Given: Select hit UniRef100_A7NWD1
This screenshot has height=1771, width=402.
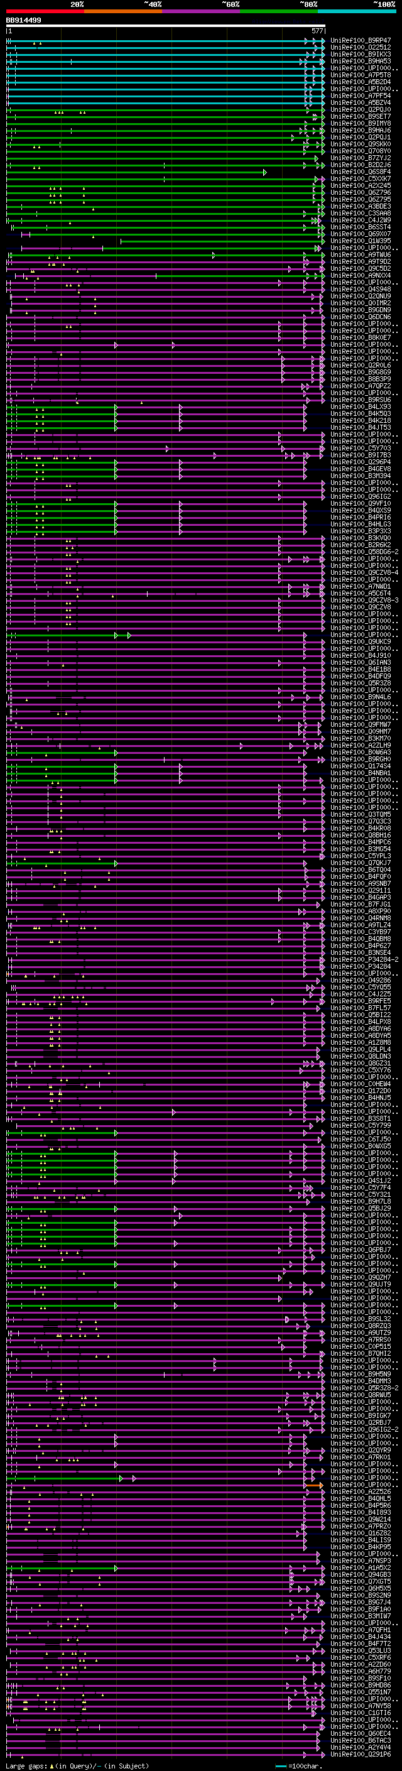Looking at the screenshot, I should [361, 586].
